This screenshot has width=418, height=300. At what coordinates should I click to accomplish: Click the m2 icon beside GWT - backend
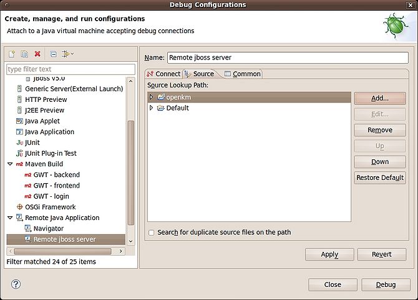coord(27,175)
